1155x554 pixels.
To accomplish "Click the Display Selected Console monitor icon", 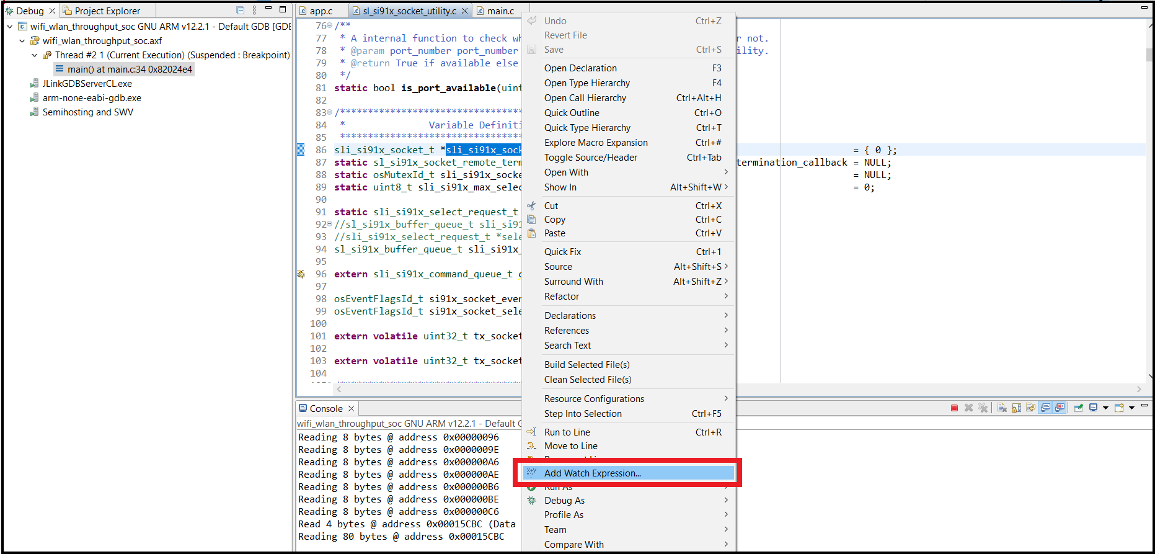I will point(1093,408).
